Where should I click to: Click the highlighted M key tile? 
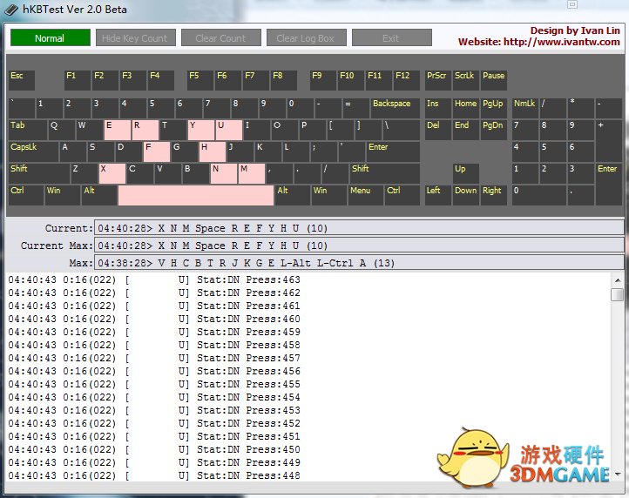pos(252,173)
